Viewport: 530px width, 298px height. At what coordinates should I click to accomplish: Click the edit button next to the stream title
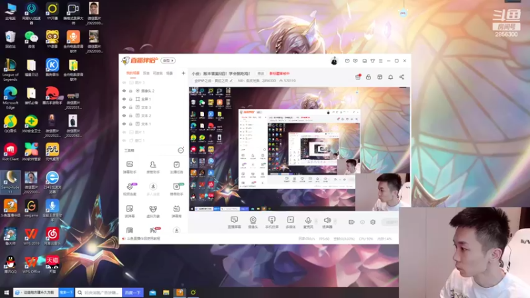(260, 74)
